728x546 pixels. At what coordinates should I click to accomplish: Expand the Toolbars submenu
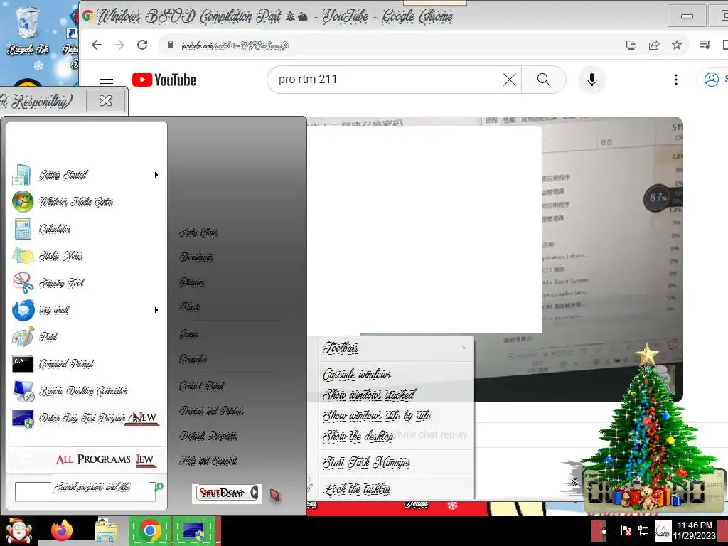(397, 348)
